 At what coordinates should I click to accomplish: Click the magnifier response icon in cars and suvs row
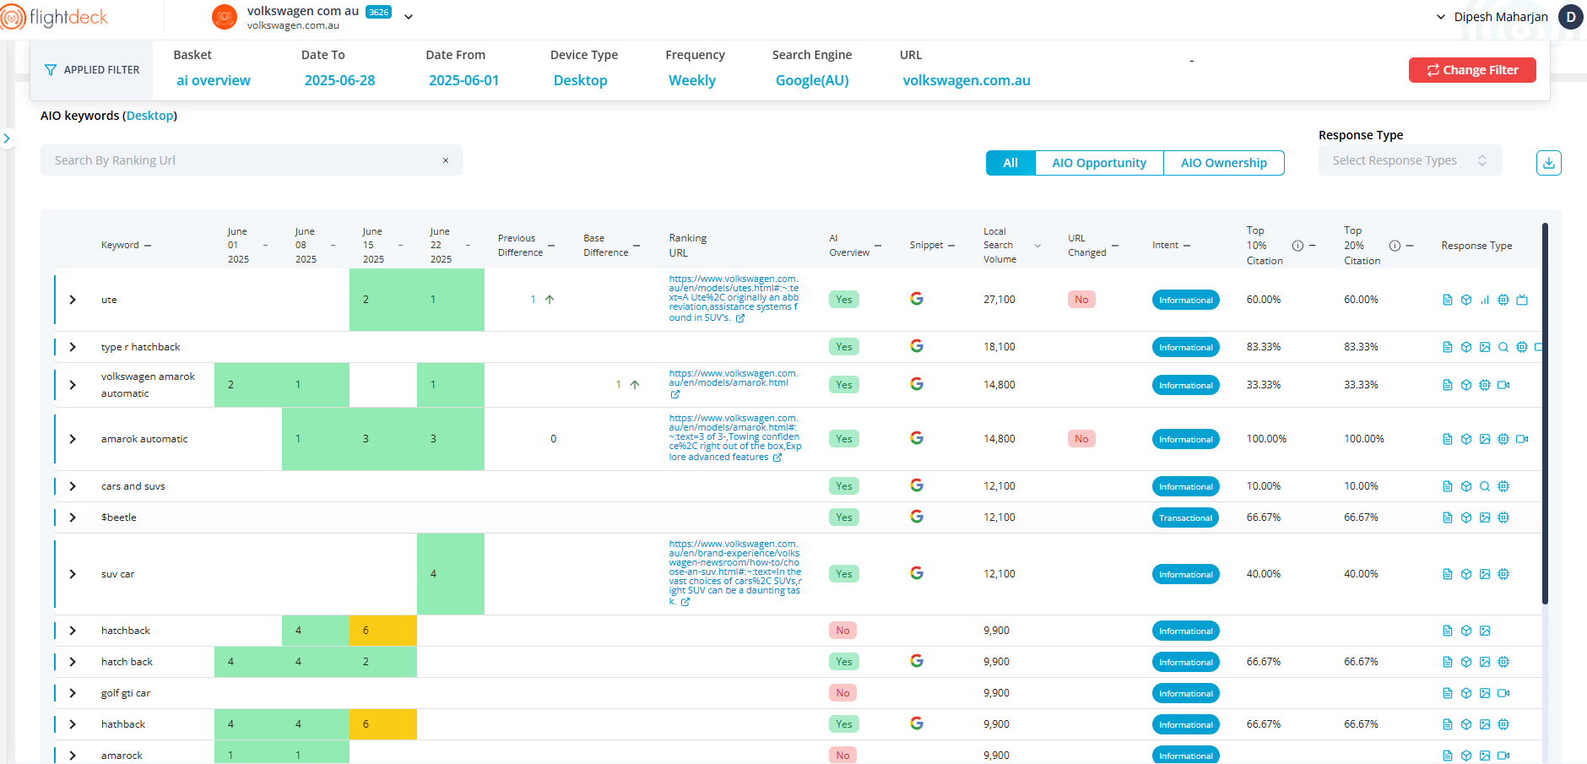(1485, 486)
